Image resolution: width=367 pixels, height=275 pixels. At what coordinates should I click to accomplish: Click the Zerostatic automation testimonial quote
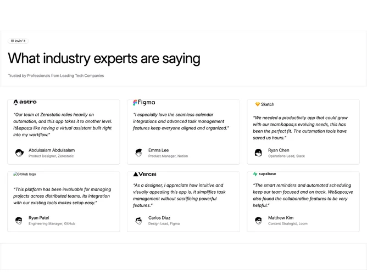click(x=63, y=125)
